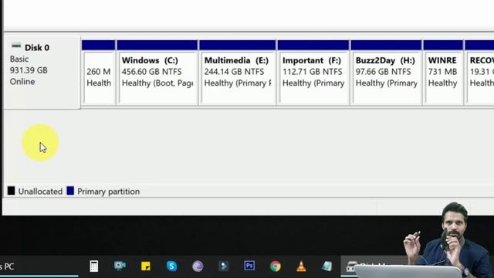Open the screen recorder taskbar icon
Screen dimensions: 494x278
120,266
